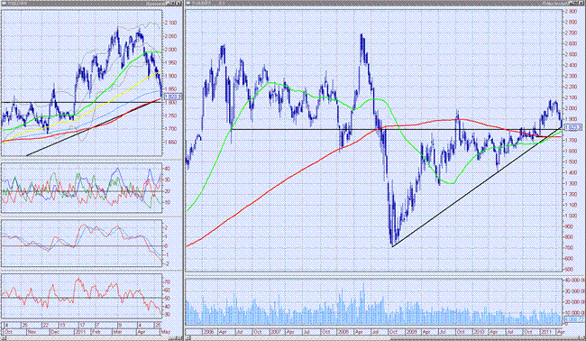Click the 1.000 price label on right chart axis

click(571, 216)
